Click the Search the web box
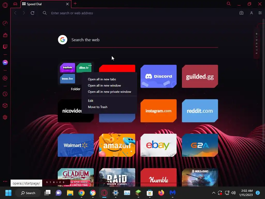 143,40
